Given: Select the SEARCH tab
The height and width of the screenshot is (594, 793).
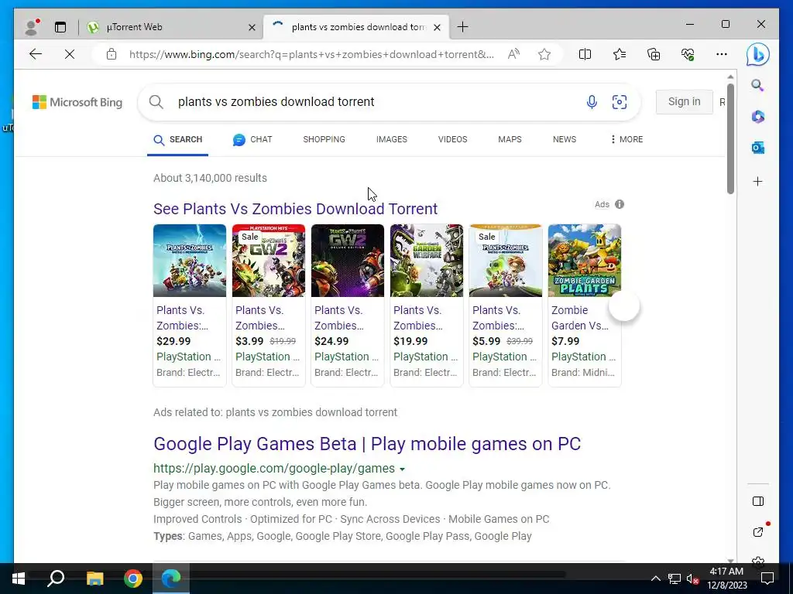Looking at the screenshot, I should (x=177, y=139).
